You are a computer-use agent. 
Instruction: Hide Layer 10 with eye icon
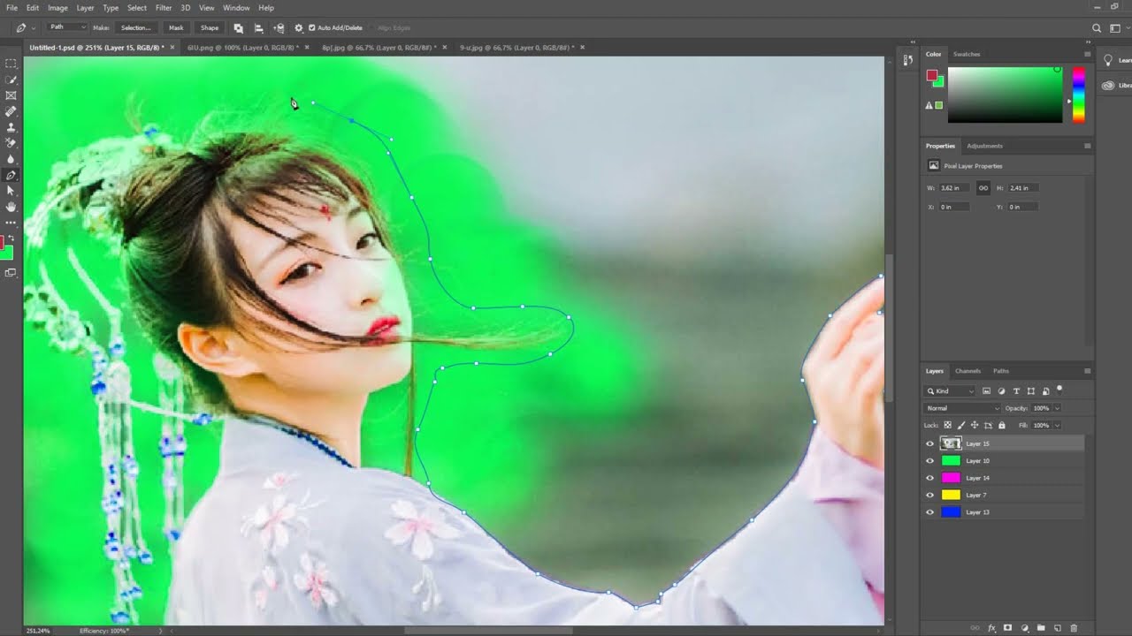[x=929, y=461]
